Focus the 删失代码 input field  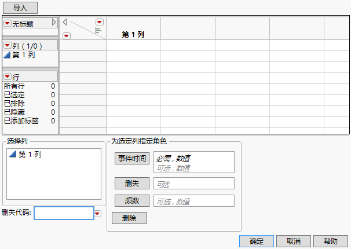click(64, 213)
